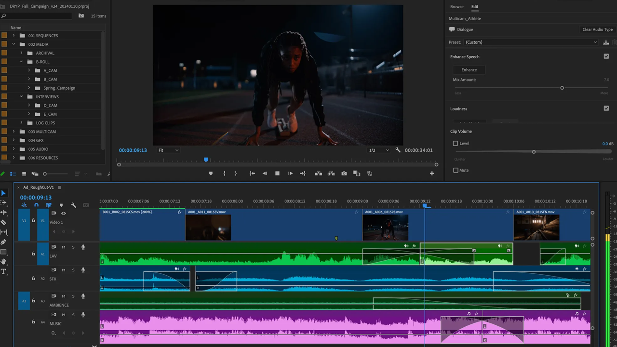
Task: Hide the Video 1 track with the eye icon
Action: click(63, 213)
